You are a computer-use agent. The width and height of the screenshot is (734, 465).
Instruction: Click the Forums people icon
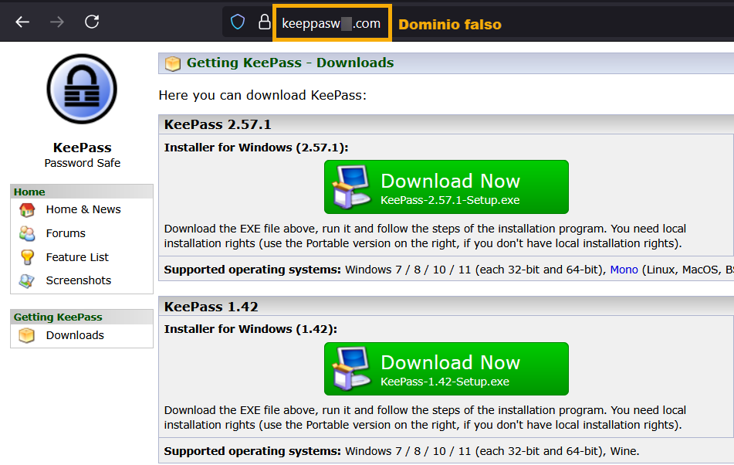point(27,233)
